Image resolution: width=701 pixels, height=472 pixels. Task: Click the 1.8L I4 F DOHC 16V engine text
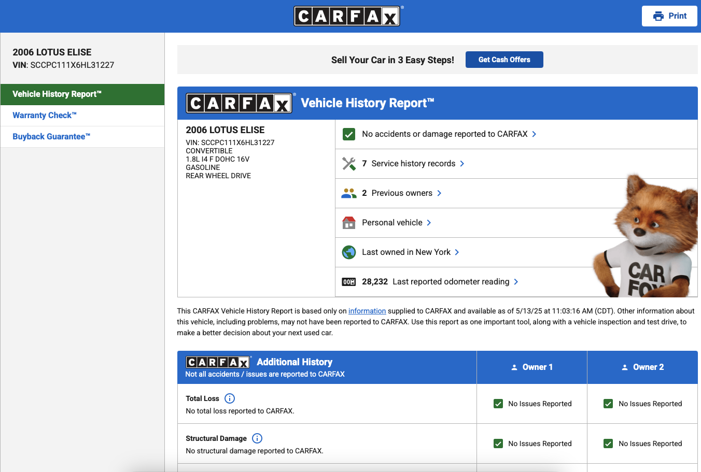pyautogui.click(x=218, y=159)
